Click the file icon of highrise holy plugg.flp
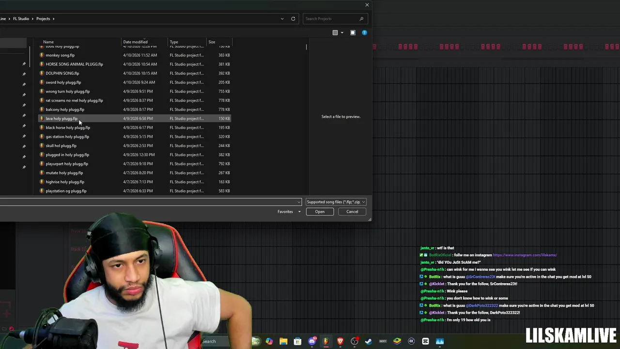620x349 pixels. (42, 182)
